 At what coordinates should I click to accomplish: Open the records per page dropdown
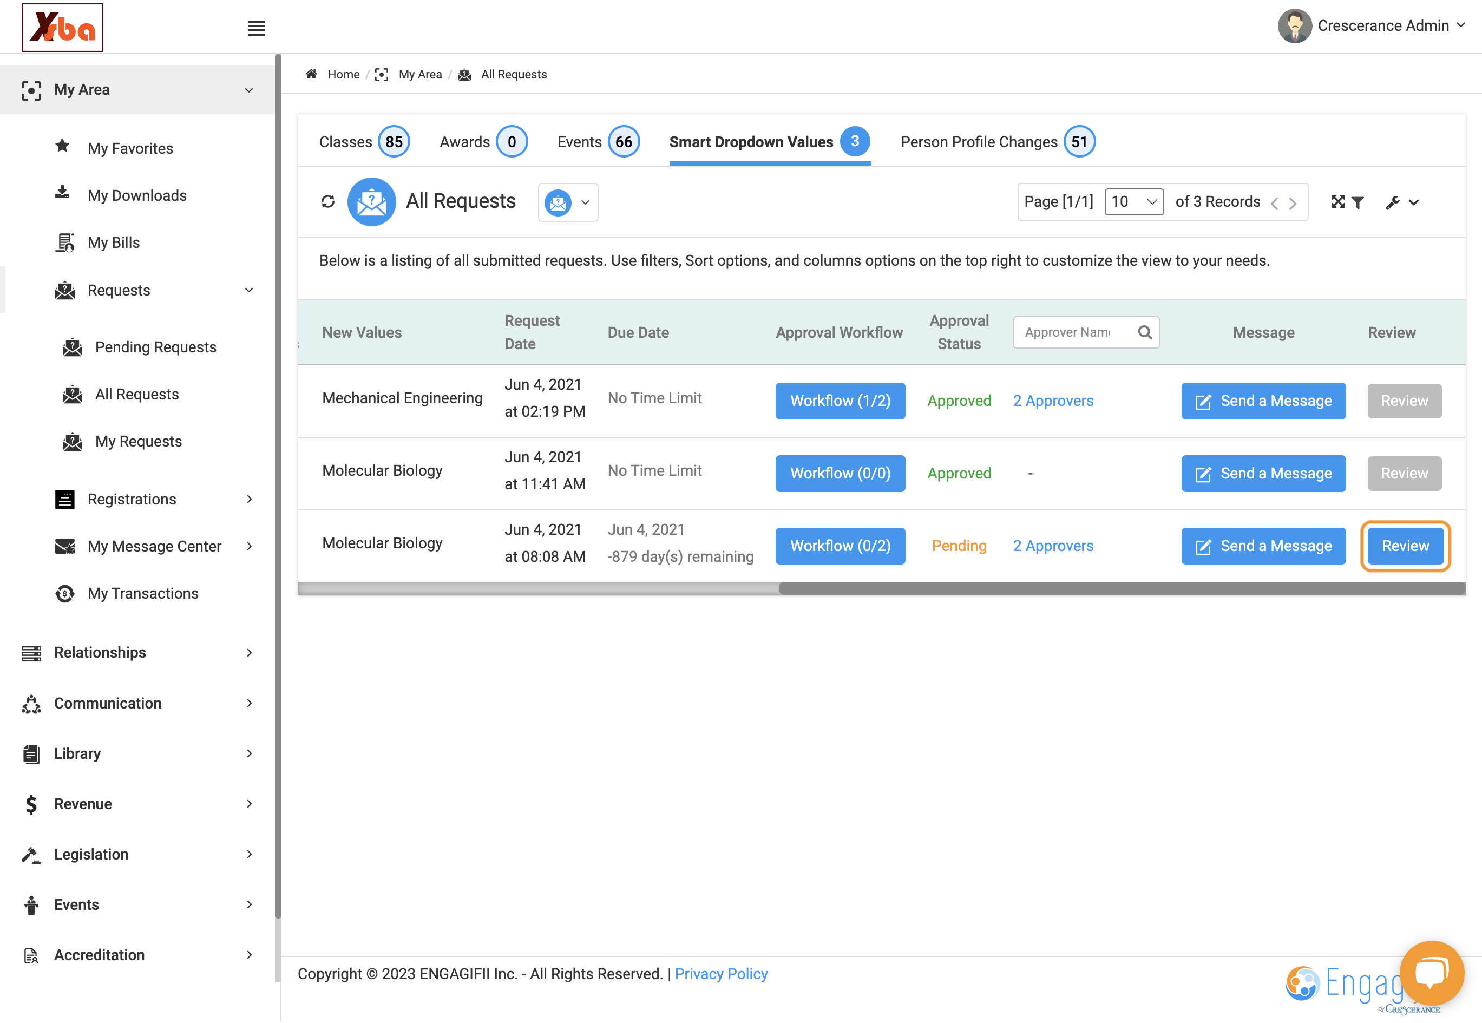point(1134,202)
